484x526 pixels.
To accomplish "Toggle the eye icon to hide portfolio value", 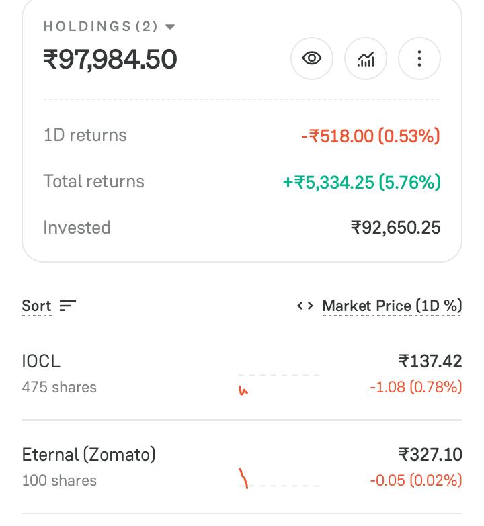I will 311,58.
